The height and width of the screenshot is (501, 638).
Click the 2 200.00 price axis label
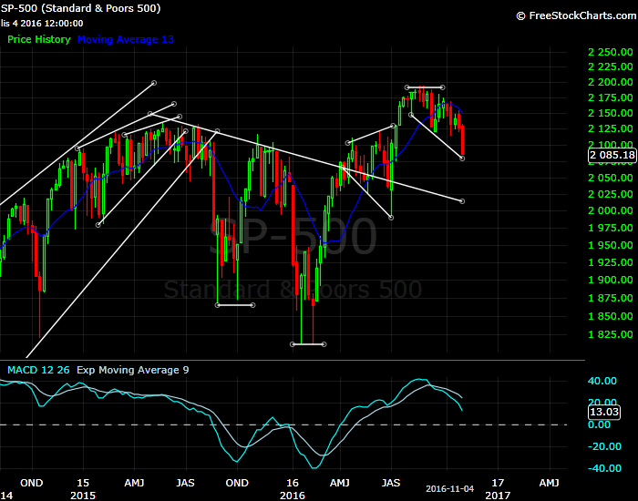pyautogui.click(x=611, y=82)
